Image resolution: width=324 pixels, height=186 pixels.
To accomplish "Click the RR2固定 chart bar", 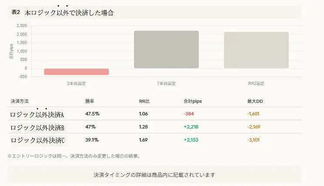I will click(256, 50).
